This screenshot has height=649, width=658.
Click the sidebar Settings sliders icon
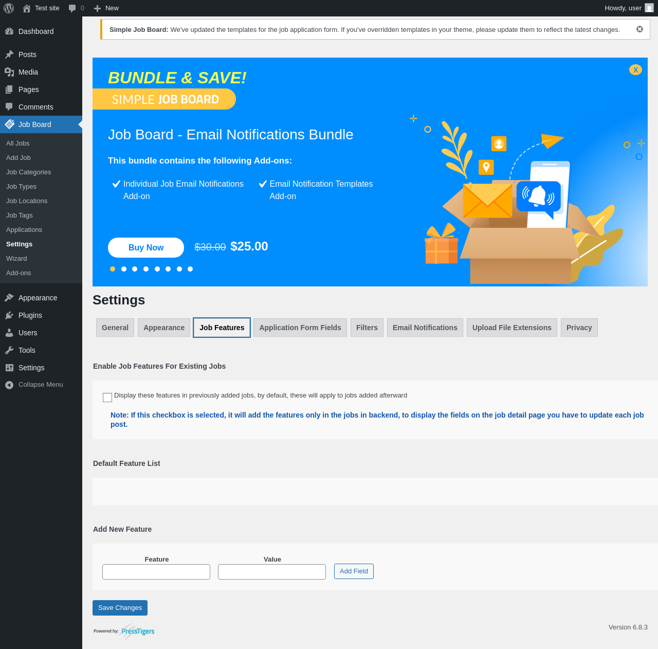(x=9, y=368)
